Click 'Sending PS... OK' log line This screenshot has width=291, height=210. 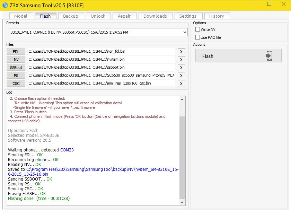point(24,184)
